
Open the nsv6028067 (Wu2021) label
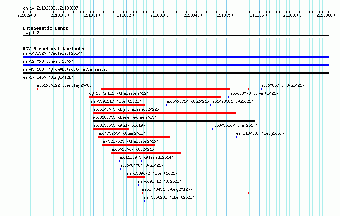click(x=132, y=149)
